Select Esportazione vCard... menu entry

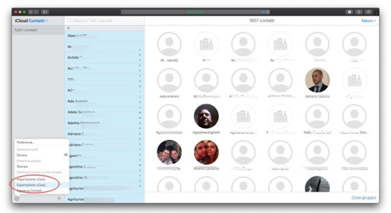[32, 185]
